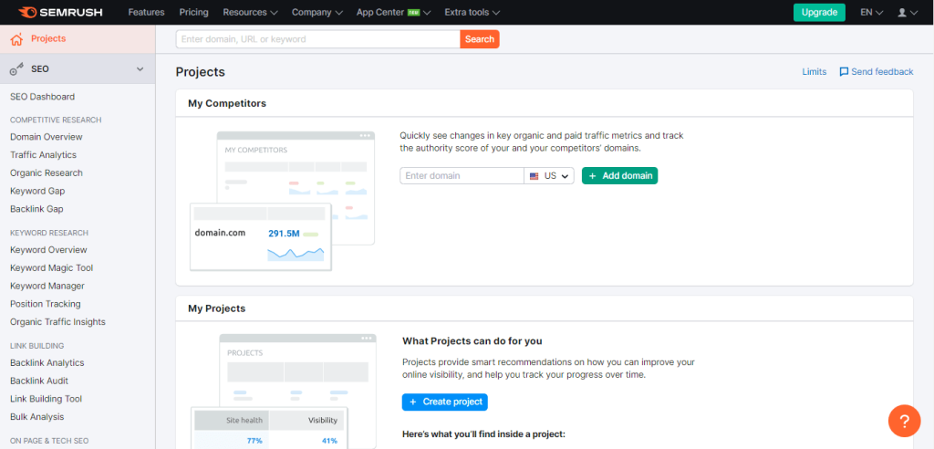Open the Extra tools dropdown

click(x=472, y=12)
